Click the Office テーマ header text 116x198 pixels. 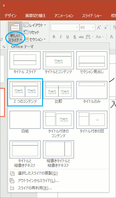22,47
